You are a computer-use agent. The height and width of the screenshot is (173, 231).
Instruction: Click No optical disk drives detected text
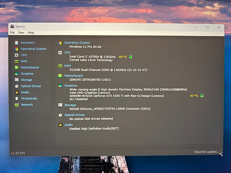pyautogui.click(x=91, y=119)
